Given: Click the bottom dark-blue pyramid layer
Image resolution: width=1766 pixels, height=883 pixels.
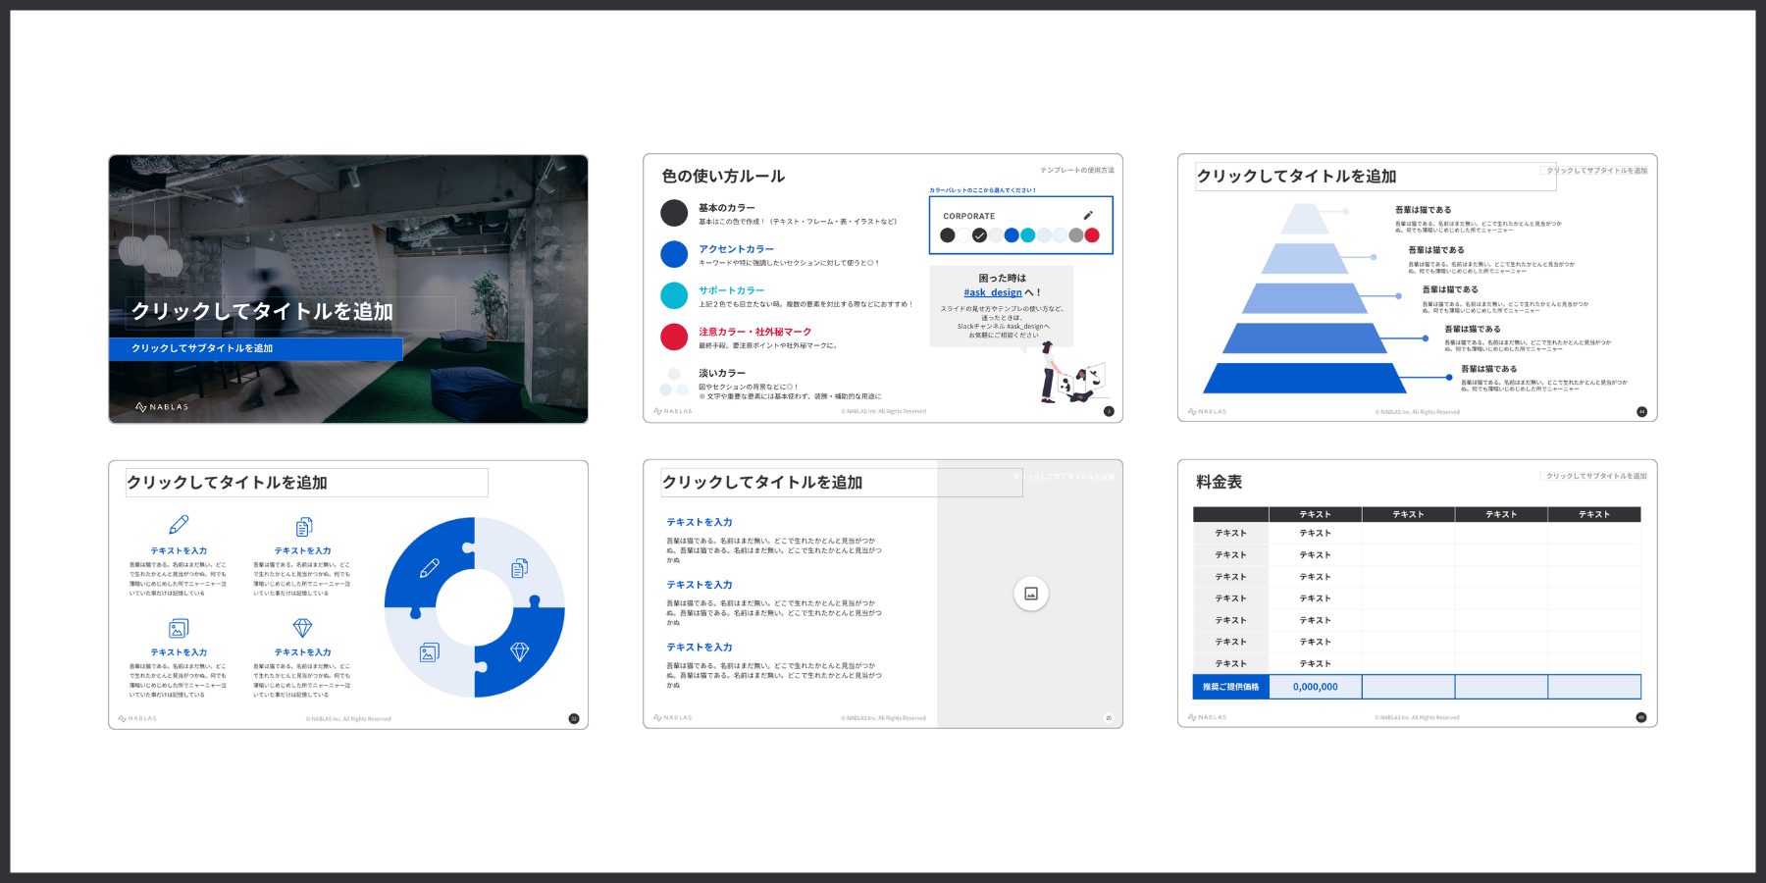Looking at the screenshot, I should point(1305,378).
